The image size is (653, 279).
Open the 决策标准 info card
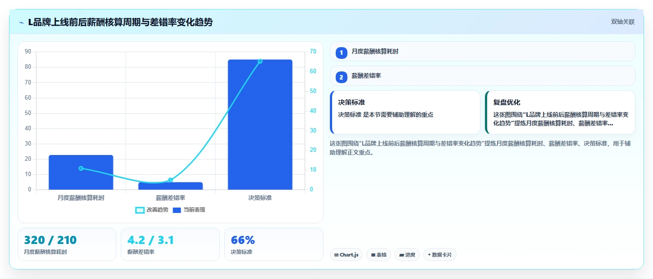click(405, 112)
